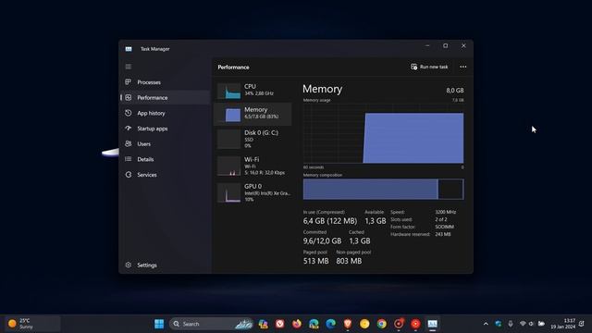Click the Services gear-puzzle icon
Screen dimensions: 592x333
(129, 175)
